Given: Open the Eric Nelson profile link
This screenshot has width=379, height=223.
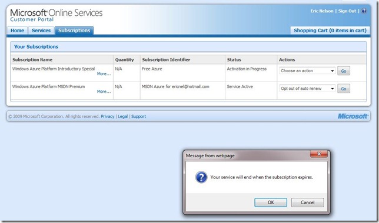Looking at the screenshot, I should tap(322, 11).
